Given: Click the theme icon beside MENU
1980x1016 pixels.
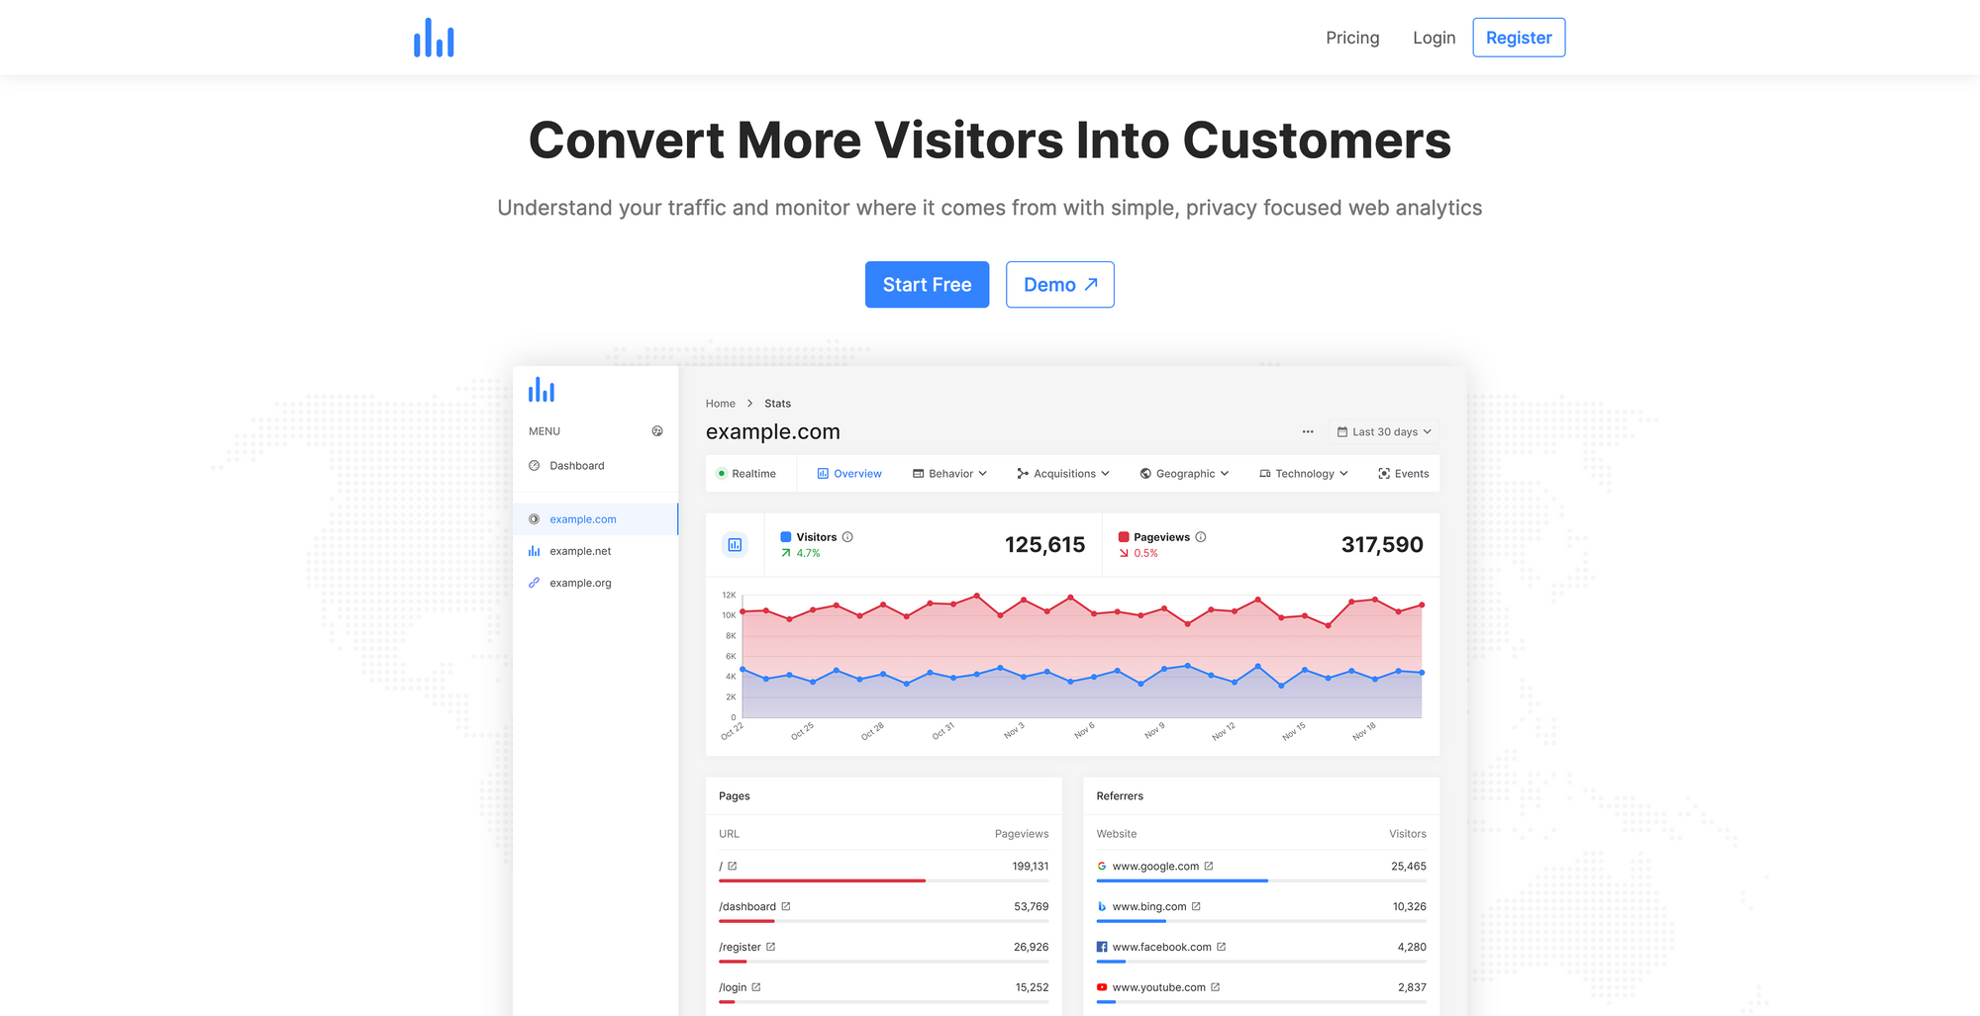Looking at the screenshot, I should coord(657,431).
